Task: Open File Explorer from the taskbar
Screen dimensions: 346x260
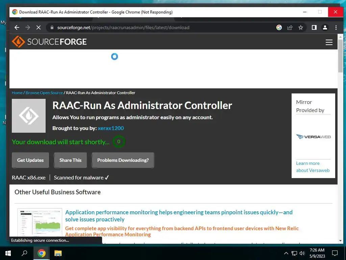Action: (x=58, y=253)
